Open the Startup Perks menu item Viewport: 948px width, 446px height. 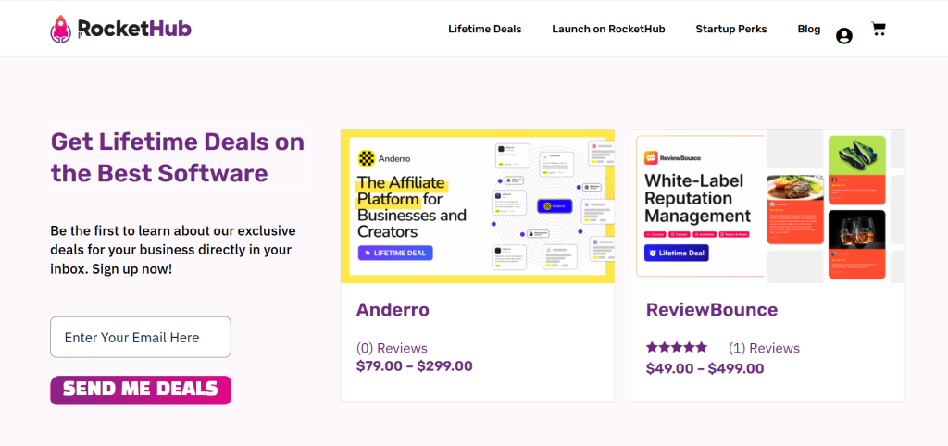(731, 29)
